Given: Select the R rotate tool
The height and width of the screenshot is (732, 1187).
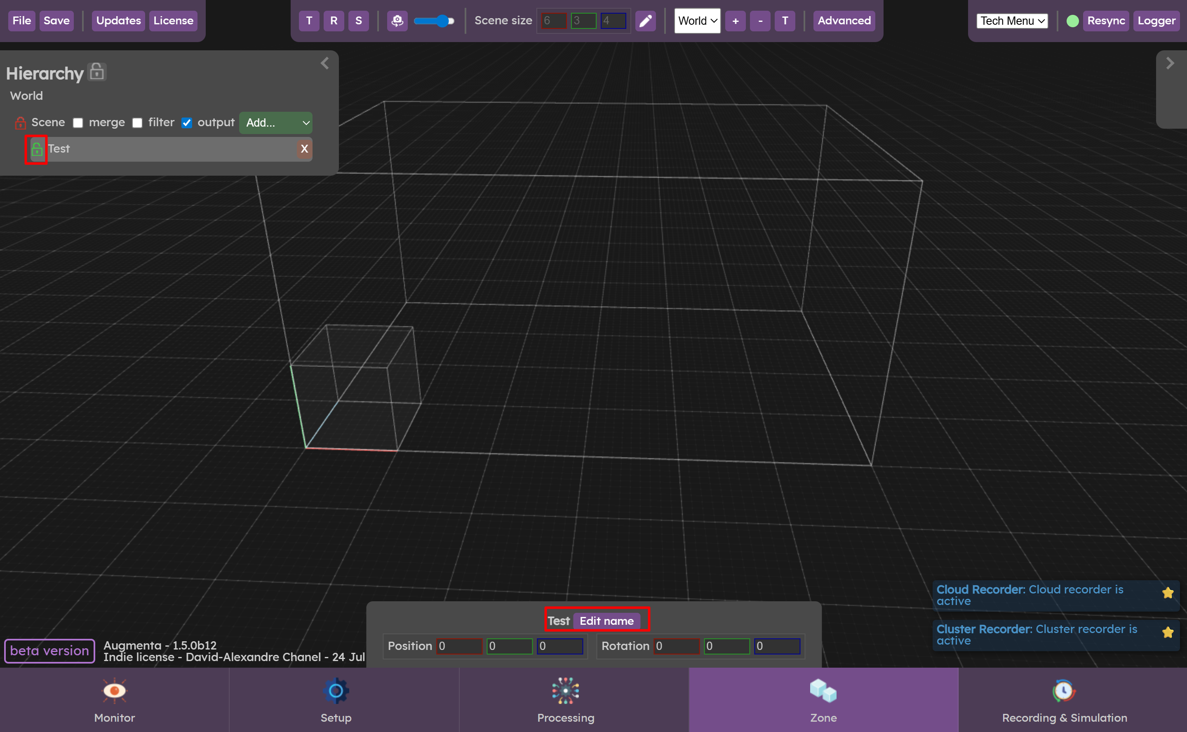Looking at the screenshot, I should [334, 21].
